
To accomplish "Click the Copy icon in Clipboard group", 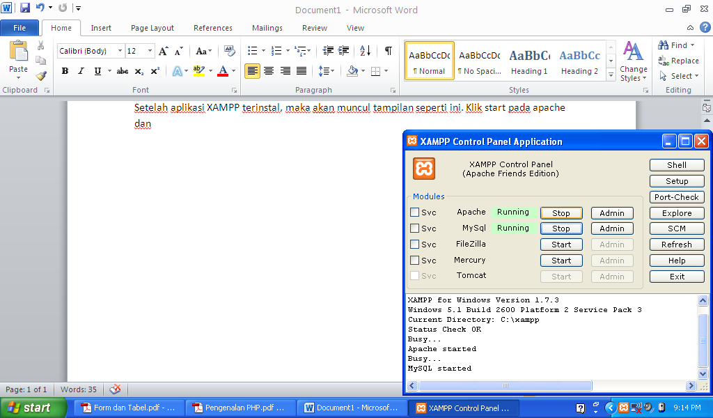I will click(41, 61).
